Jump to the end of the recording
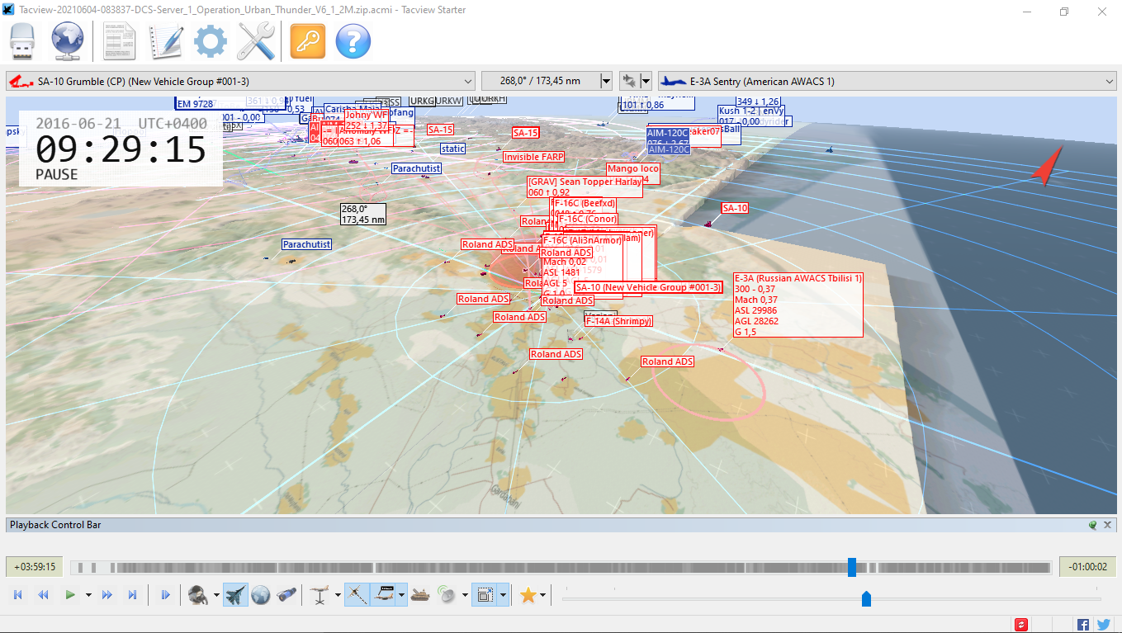The image size is (1122, 633). pyautogui.click(x=132, y=595)
